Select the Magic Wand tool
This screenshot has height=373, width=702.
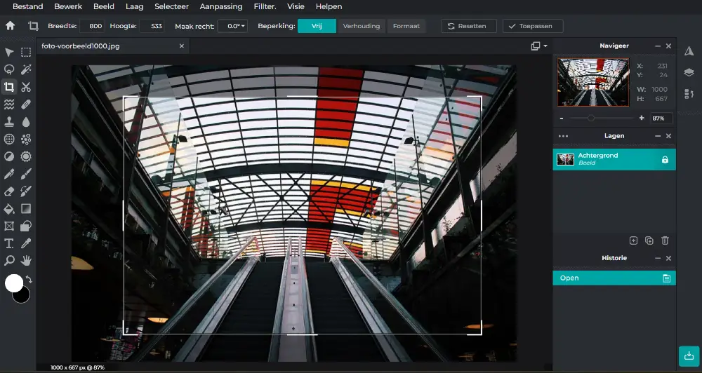click(26, 69)
